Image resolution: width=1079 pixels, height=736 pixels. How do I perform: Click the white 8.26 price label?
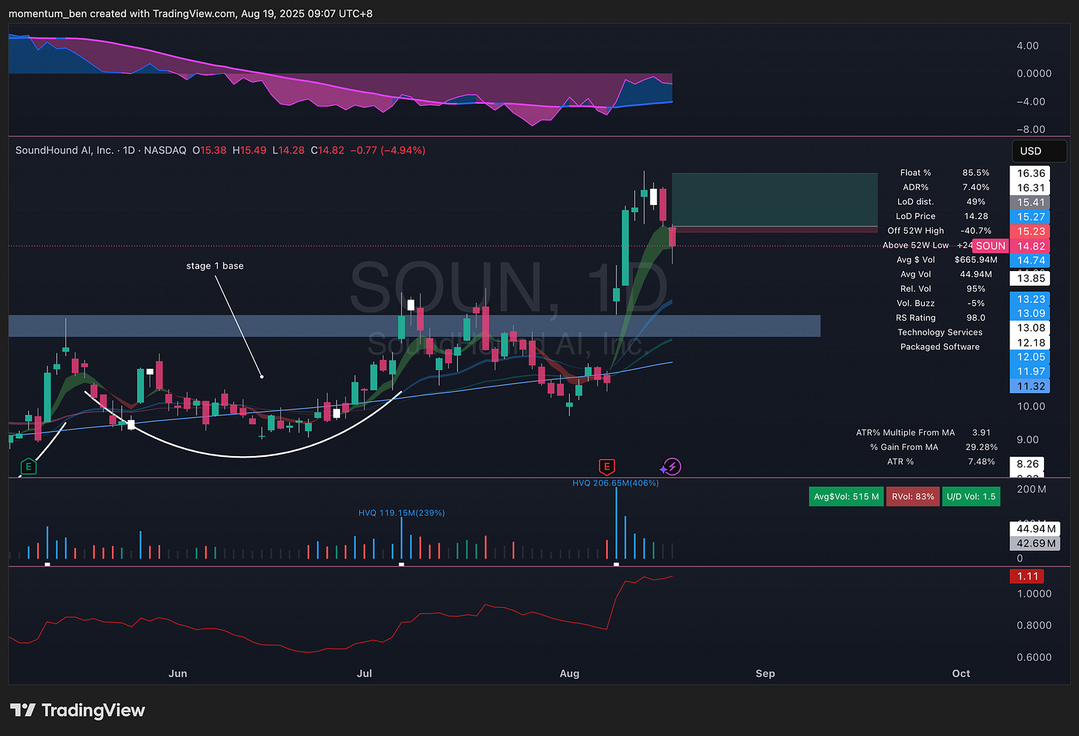coord(1028,464)
